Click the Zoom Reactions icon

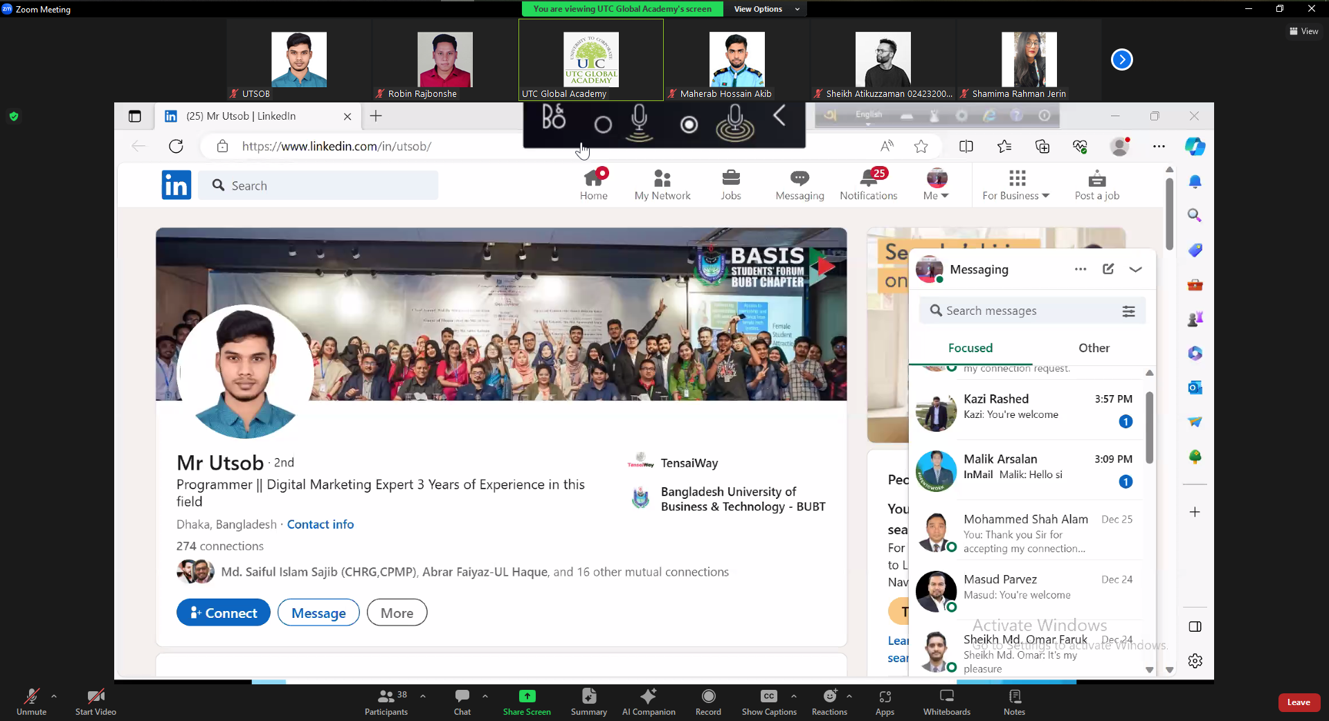tap(829, 702)
